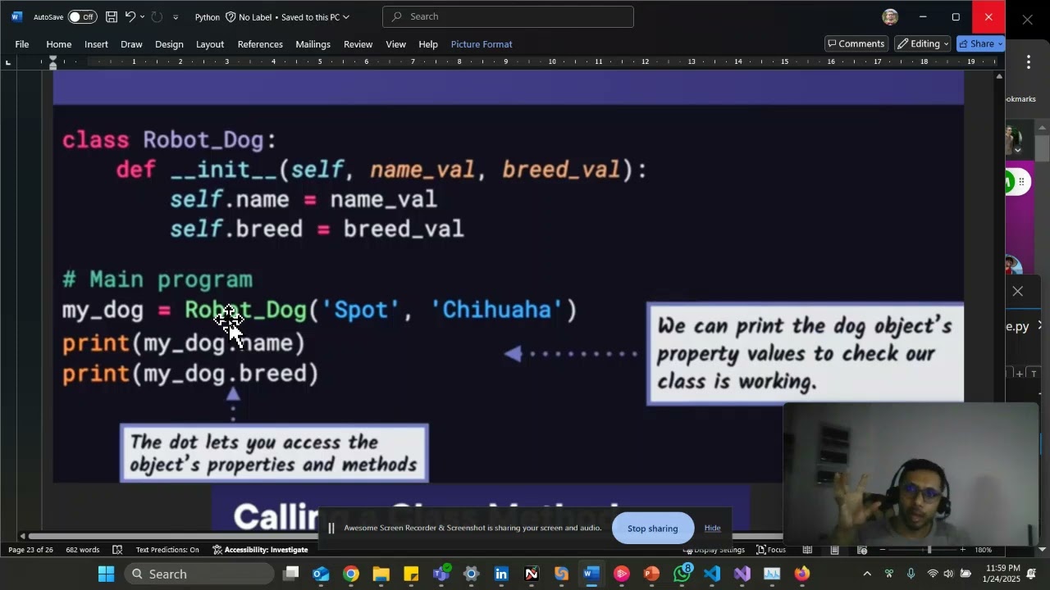
Task: Open the Help tab
Action: [428, 44]
